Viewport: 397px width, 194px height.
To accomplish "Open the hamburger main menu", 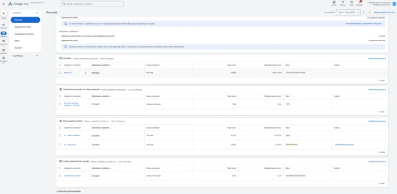I will coord(4,4).
